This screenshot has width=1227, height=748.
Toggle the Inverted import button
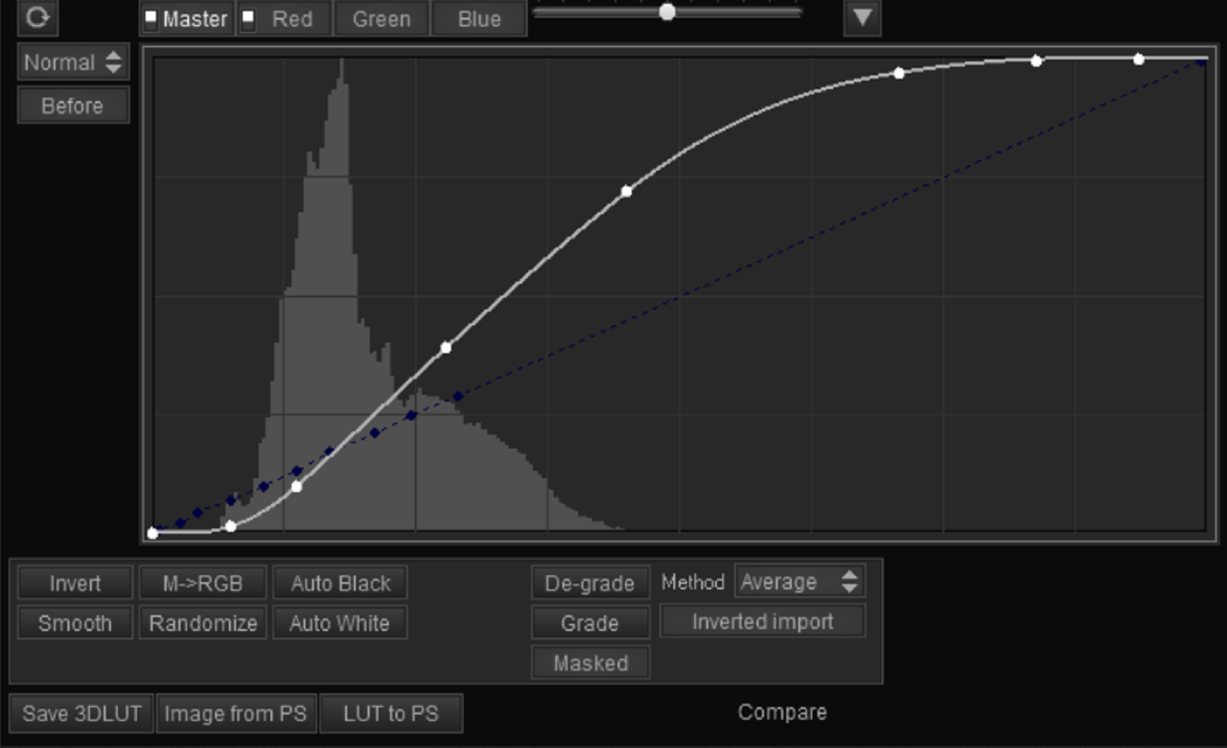click(x=763, y=621)
